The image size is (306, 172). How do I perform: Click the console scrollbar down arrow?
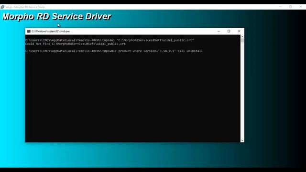coord(242,140)
